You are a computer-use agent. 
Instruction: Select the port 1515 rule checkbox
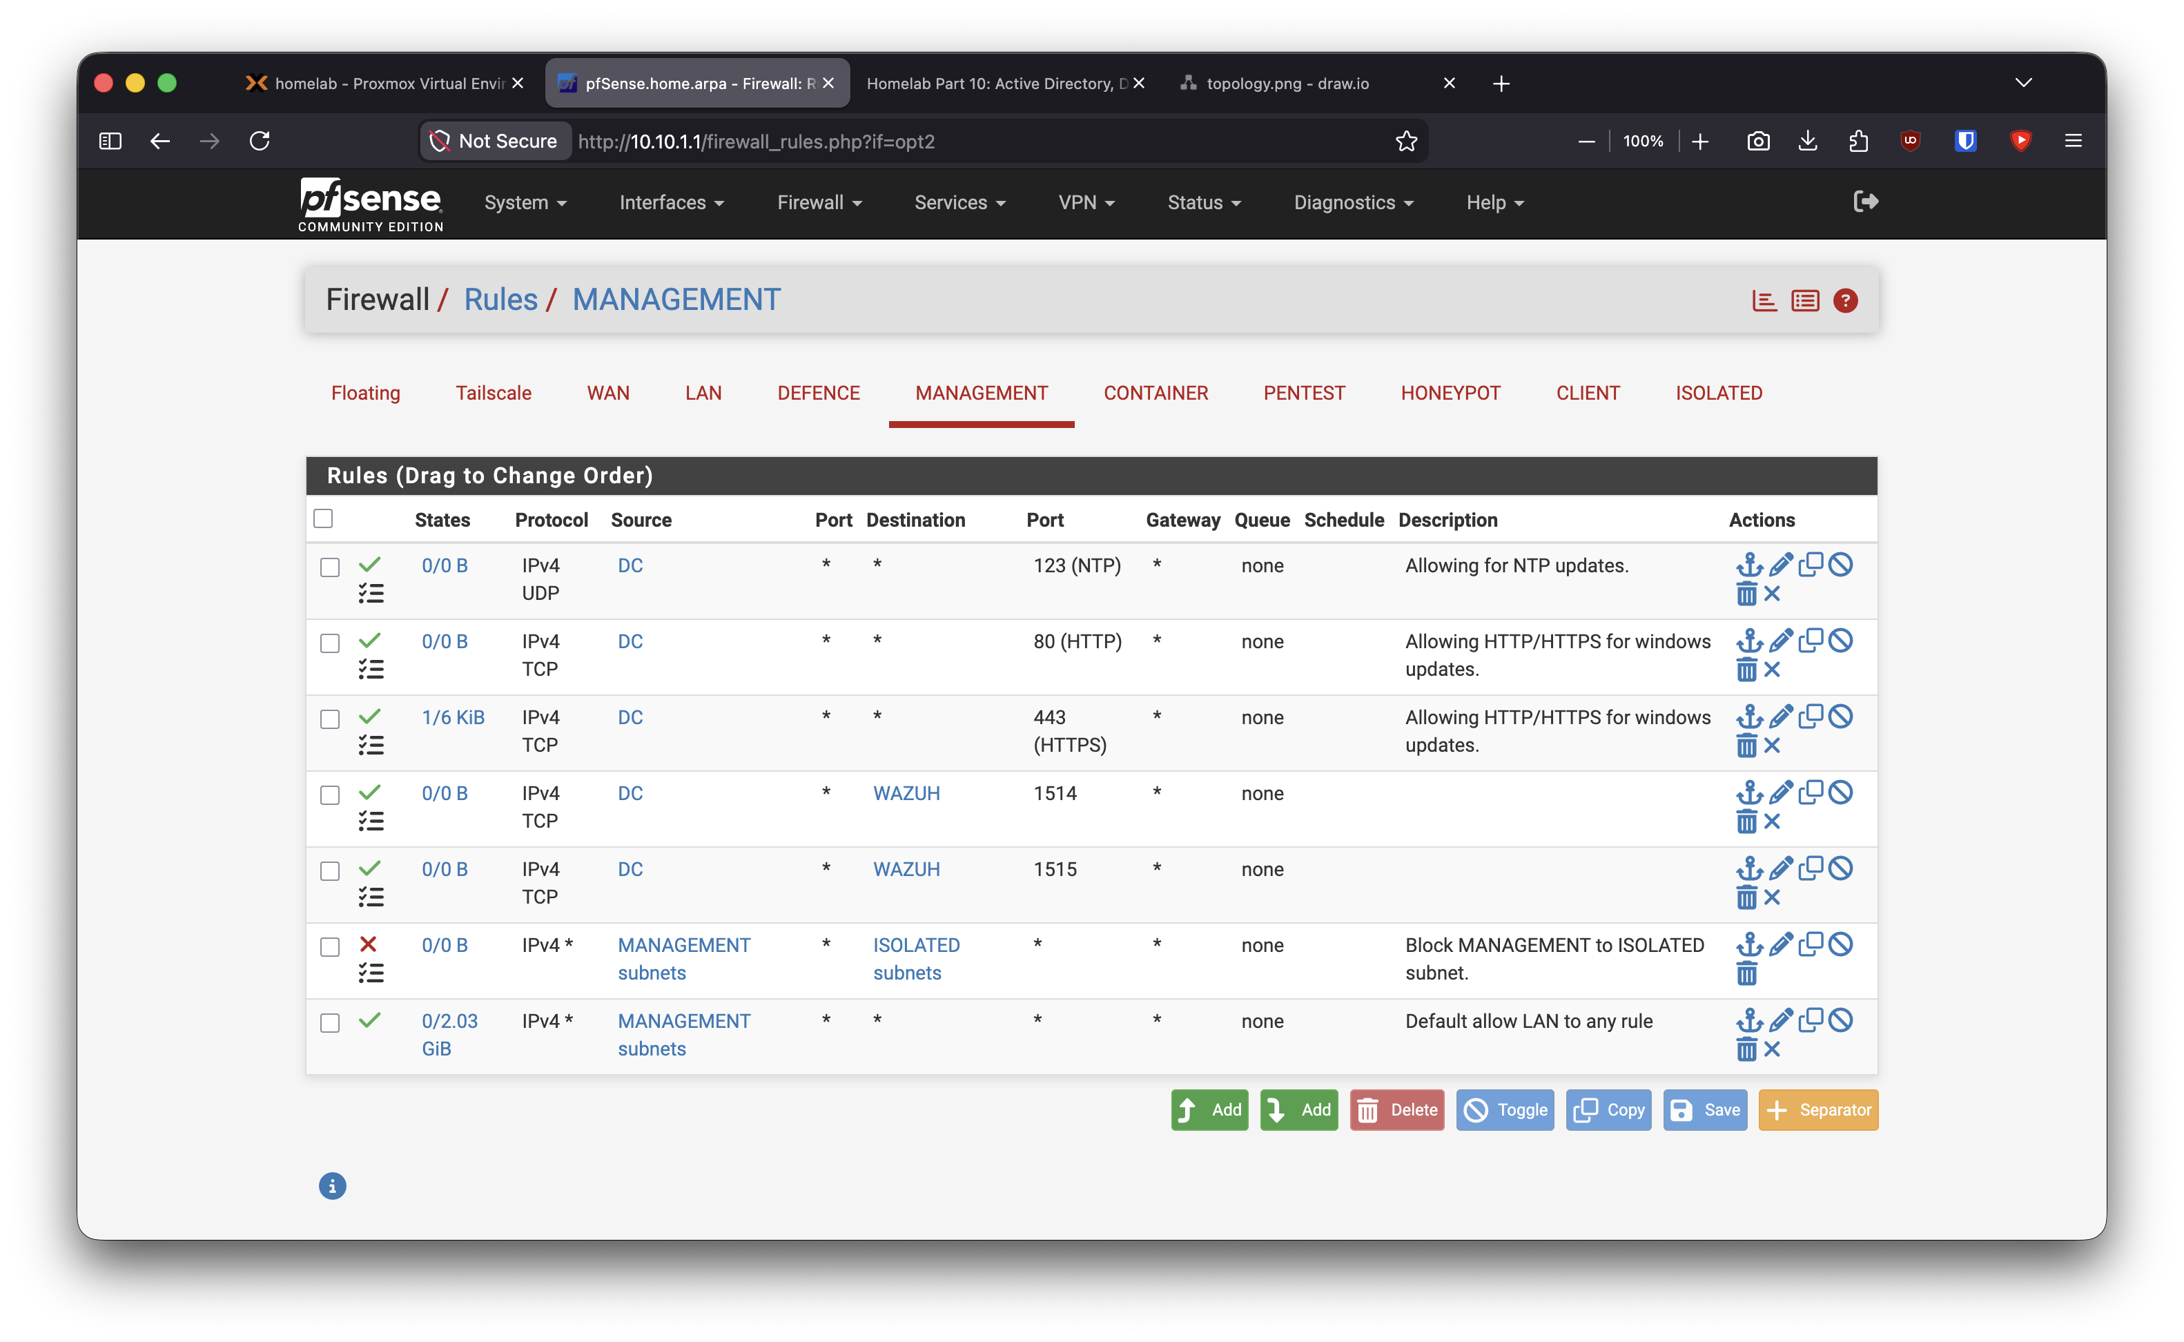pyautogui.click(x=330, y=871)
